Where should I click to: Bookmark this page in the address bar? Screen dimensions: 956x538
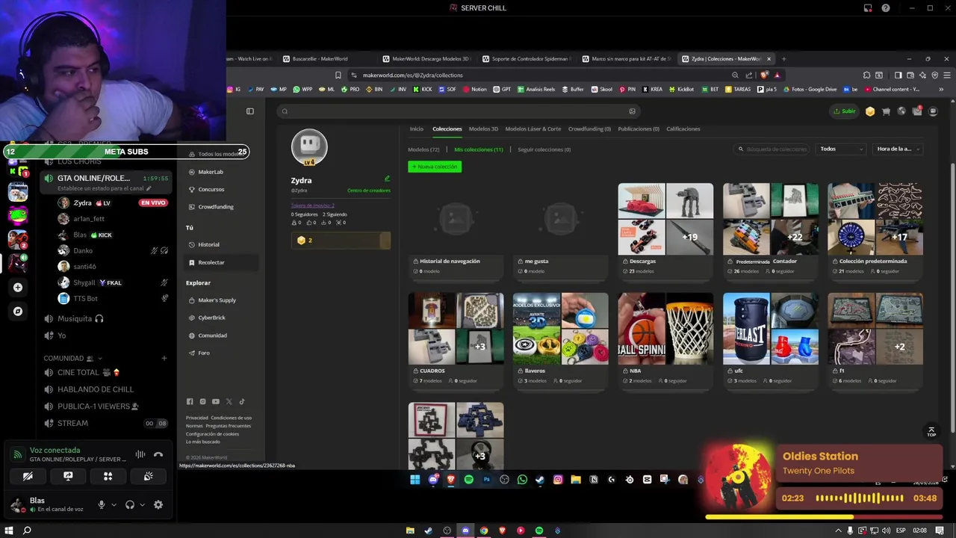[338, 75]
